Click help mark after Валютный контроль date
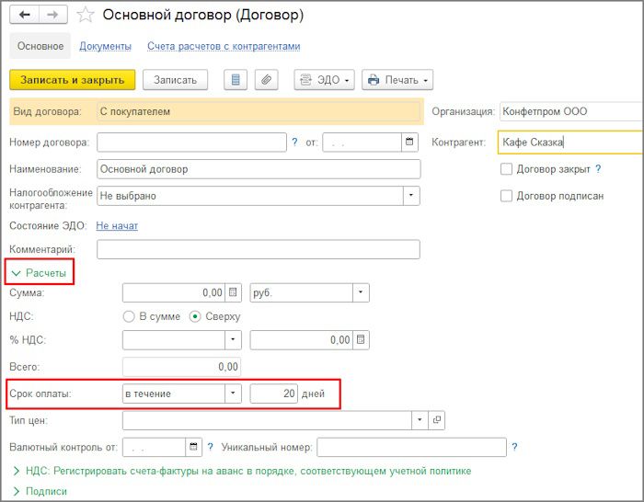The image size is (644, 502). 211,447
